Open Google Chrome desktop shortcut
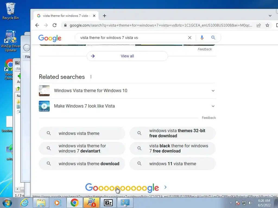The image size is (278, 208). click(x=8, y=70)
